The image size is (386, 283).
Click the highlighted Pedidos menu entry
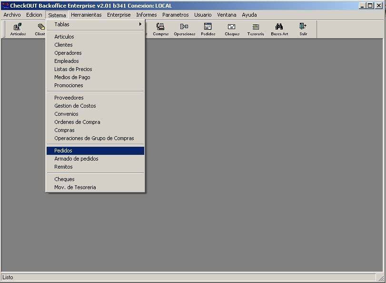click(x=95, y=151)
